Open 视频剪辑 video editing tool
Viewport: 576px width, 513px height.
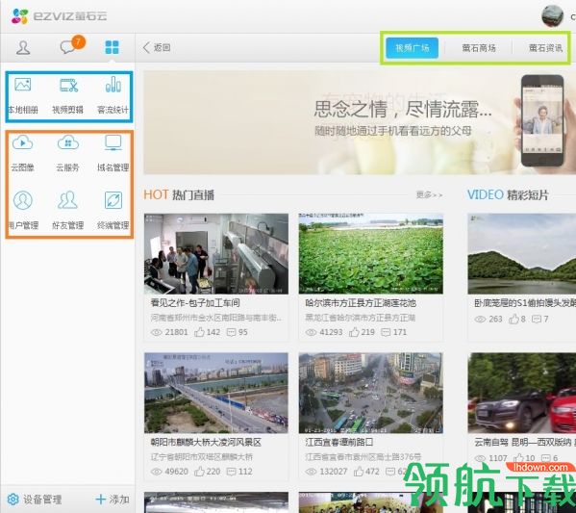tap(68, 95)
